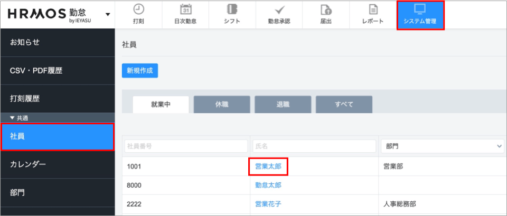This screenshot has height=216, width=507.
Task: Switch to the 休職 tab
Action: point(222,104)
